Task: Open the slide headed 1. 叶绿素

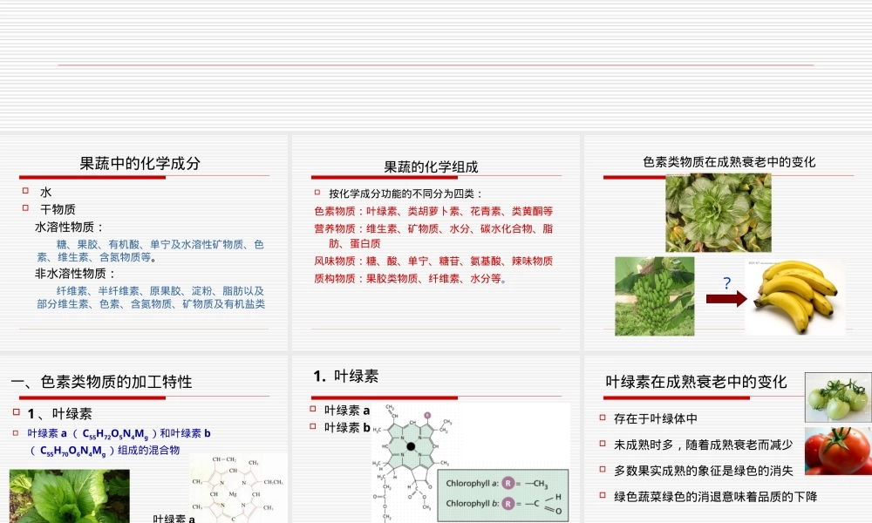Action: click(435, 439)
